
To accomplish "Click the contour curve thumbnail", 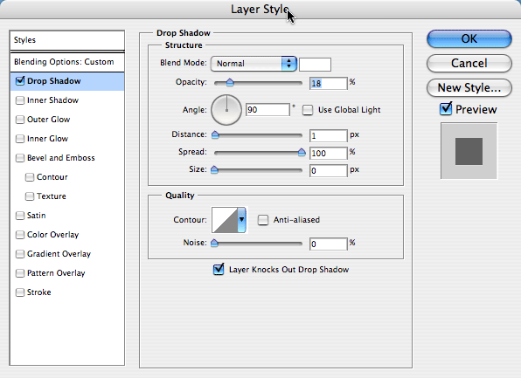I will (225, 220).
